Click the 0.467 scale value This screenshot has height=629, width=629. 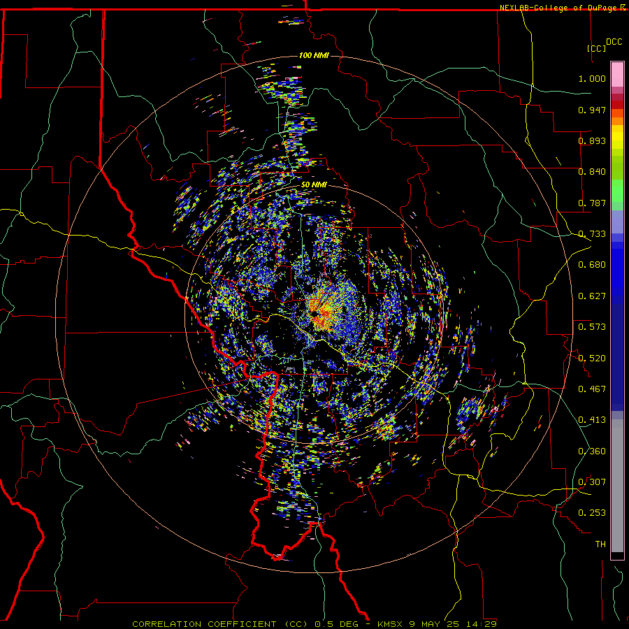point(592,389)
